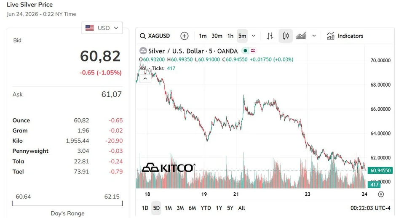The image size is (396, 218).
Task: Select the 1D range tab
Action: pyautogui.click(x=145, y=208)
